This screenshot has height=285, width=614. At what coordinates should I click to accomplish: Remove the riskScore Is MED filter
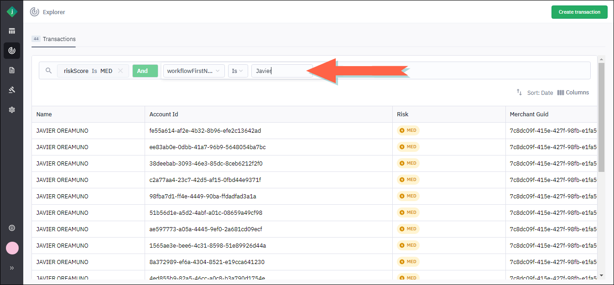[x=120, y=71]
